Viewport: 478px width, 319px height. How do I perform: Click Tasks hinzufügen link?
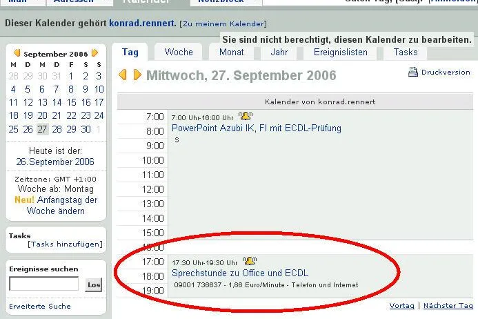click(65, 244)
